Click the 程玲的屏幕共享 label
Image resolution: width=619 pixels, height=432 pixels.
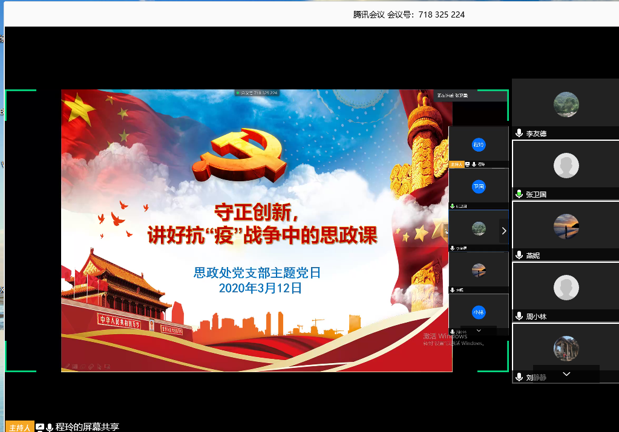[87, 427]
